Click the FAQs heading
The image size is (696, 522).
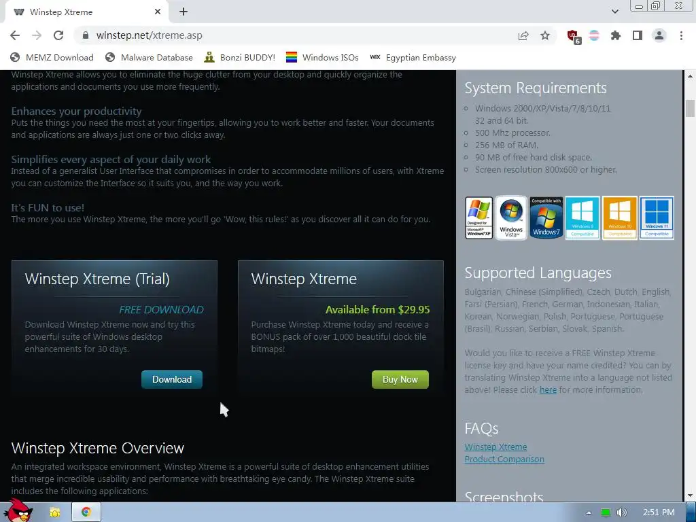click(482, 428)
